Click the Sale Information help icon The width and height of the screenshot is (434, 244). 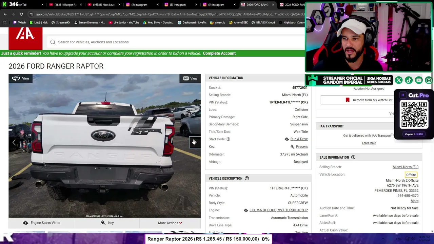[x=353, y=157]
